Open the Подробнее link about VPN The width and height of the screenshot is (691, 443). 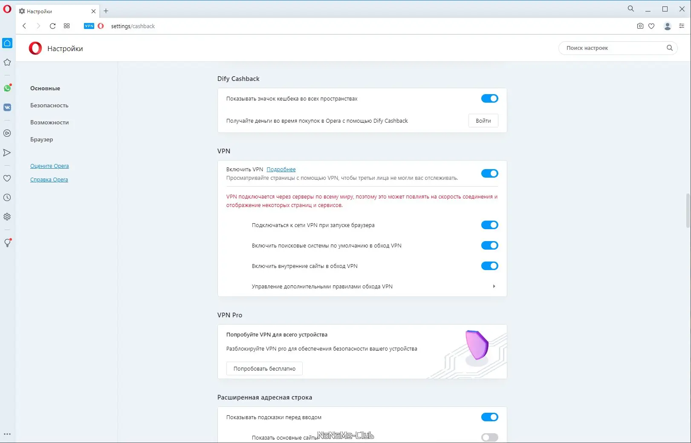click(281, 170)
